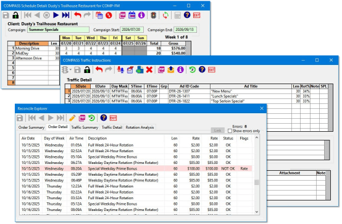Click the Traffic Detail grid vertical scrollbar
Screen dimensions: 342x224
pos(330,108)
